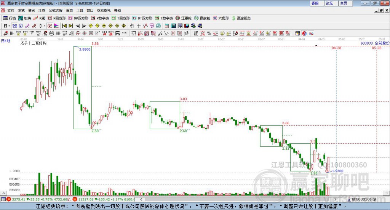This screenshot has width=390, height=210.
Task: Select the circular target crosshair icon
Action: pos(78,34)
